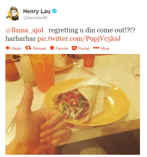Click the Favorite star icon
The image size is (147, 157).
tap(52, 48)
